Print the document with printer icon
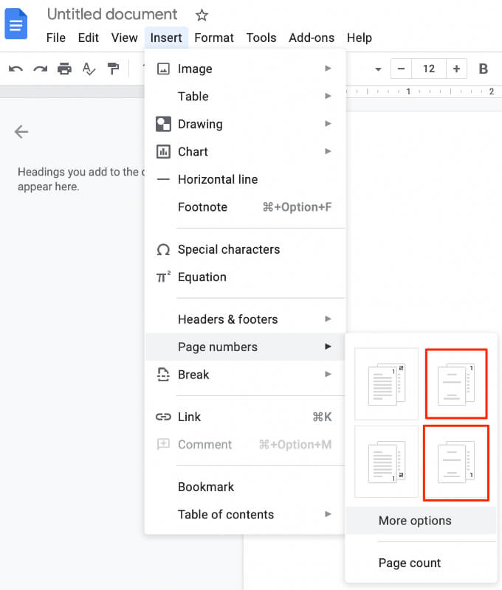The width and height of the screenshot is (502, 590). [x=64, y=69]
